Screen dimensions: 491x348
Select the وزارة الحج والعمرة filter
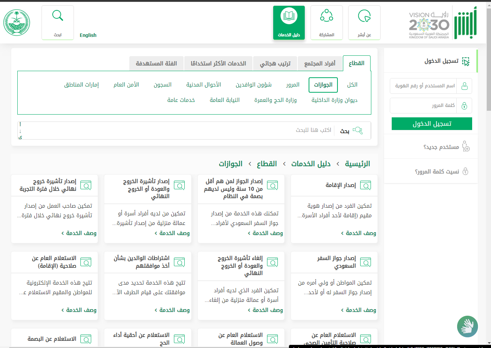276,100
